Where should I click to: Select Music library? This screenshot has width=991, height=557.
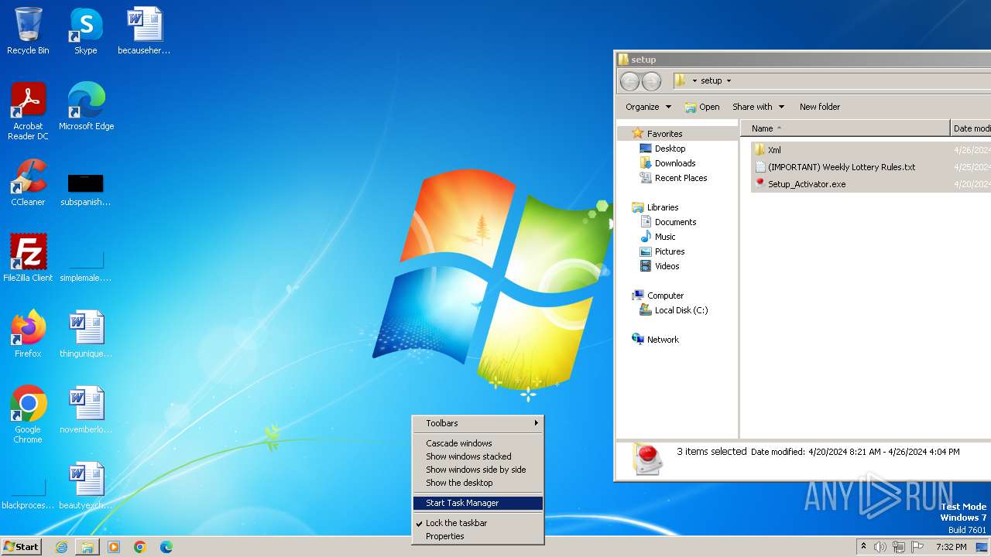[x=658, y=237]
